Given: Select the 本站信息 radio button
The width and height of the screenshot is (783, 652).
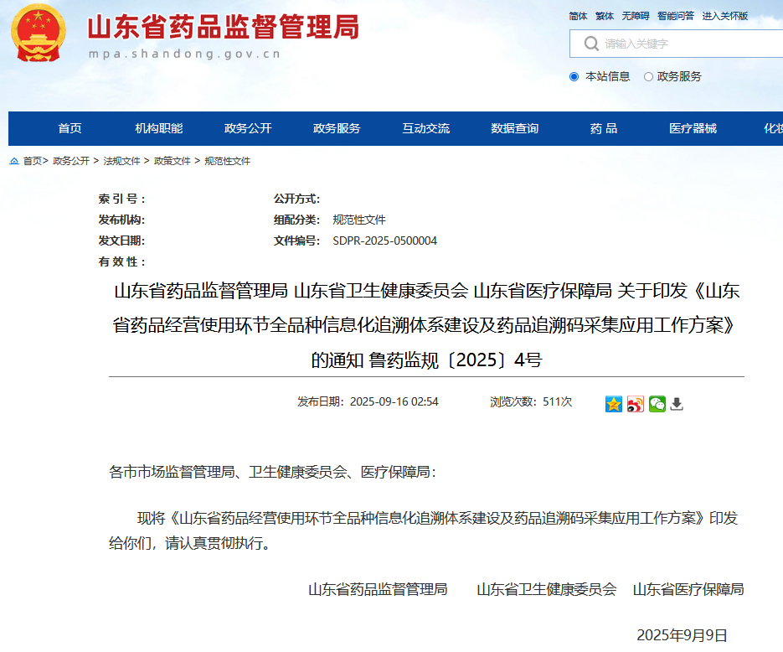Looking at the screenshot, I should (574, 76).
